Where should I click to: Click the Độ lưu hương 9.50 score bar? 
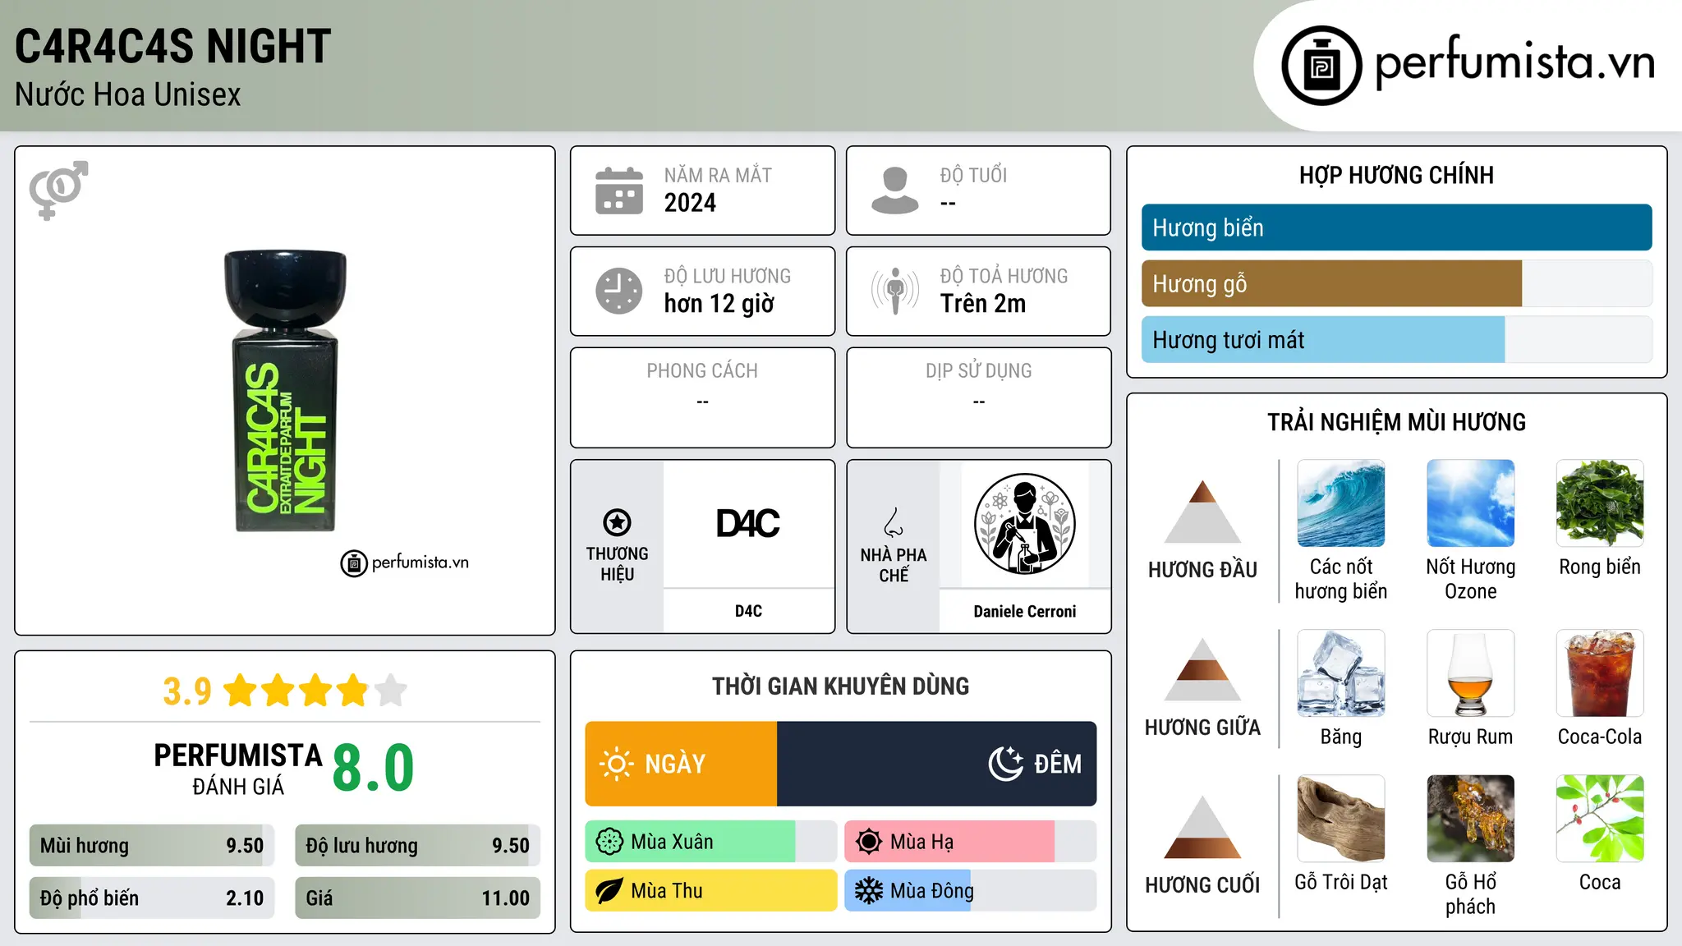tap(417, 846)
